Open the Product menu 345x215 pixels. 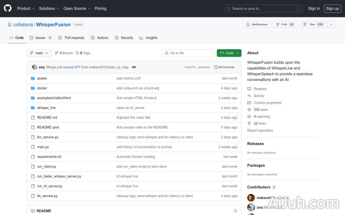pyautogui.click(x=25, y=8)
